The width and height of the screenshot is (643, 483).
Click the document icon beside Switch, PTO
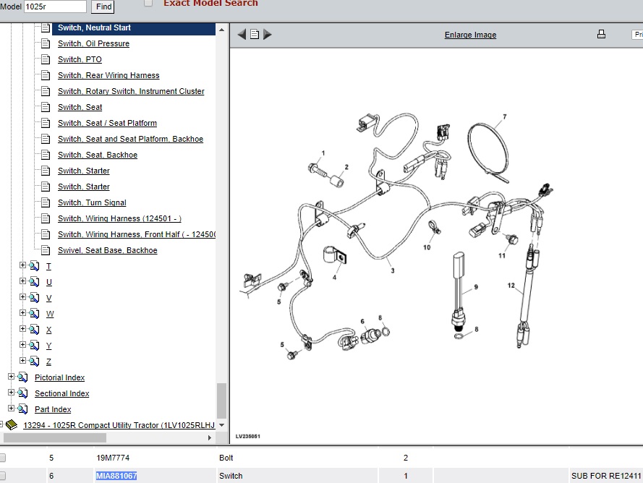[x=46, y=59]
